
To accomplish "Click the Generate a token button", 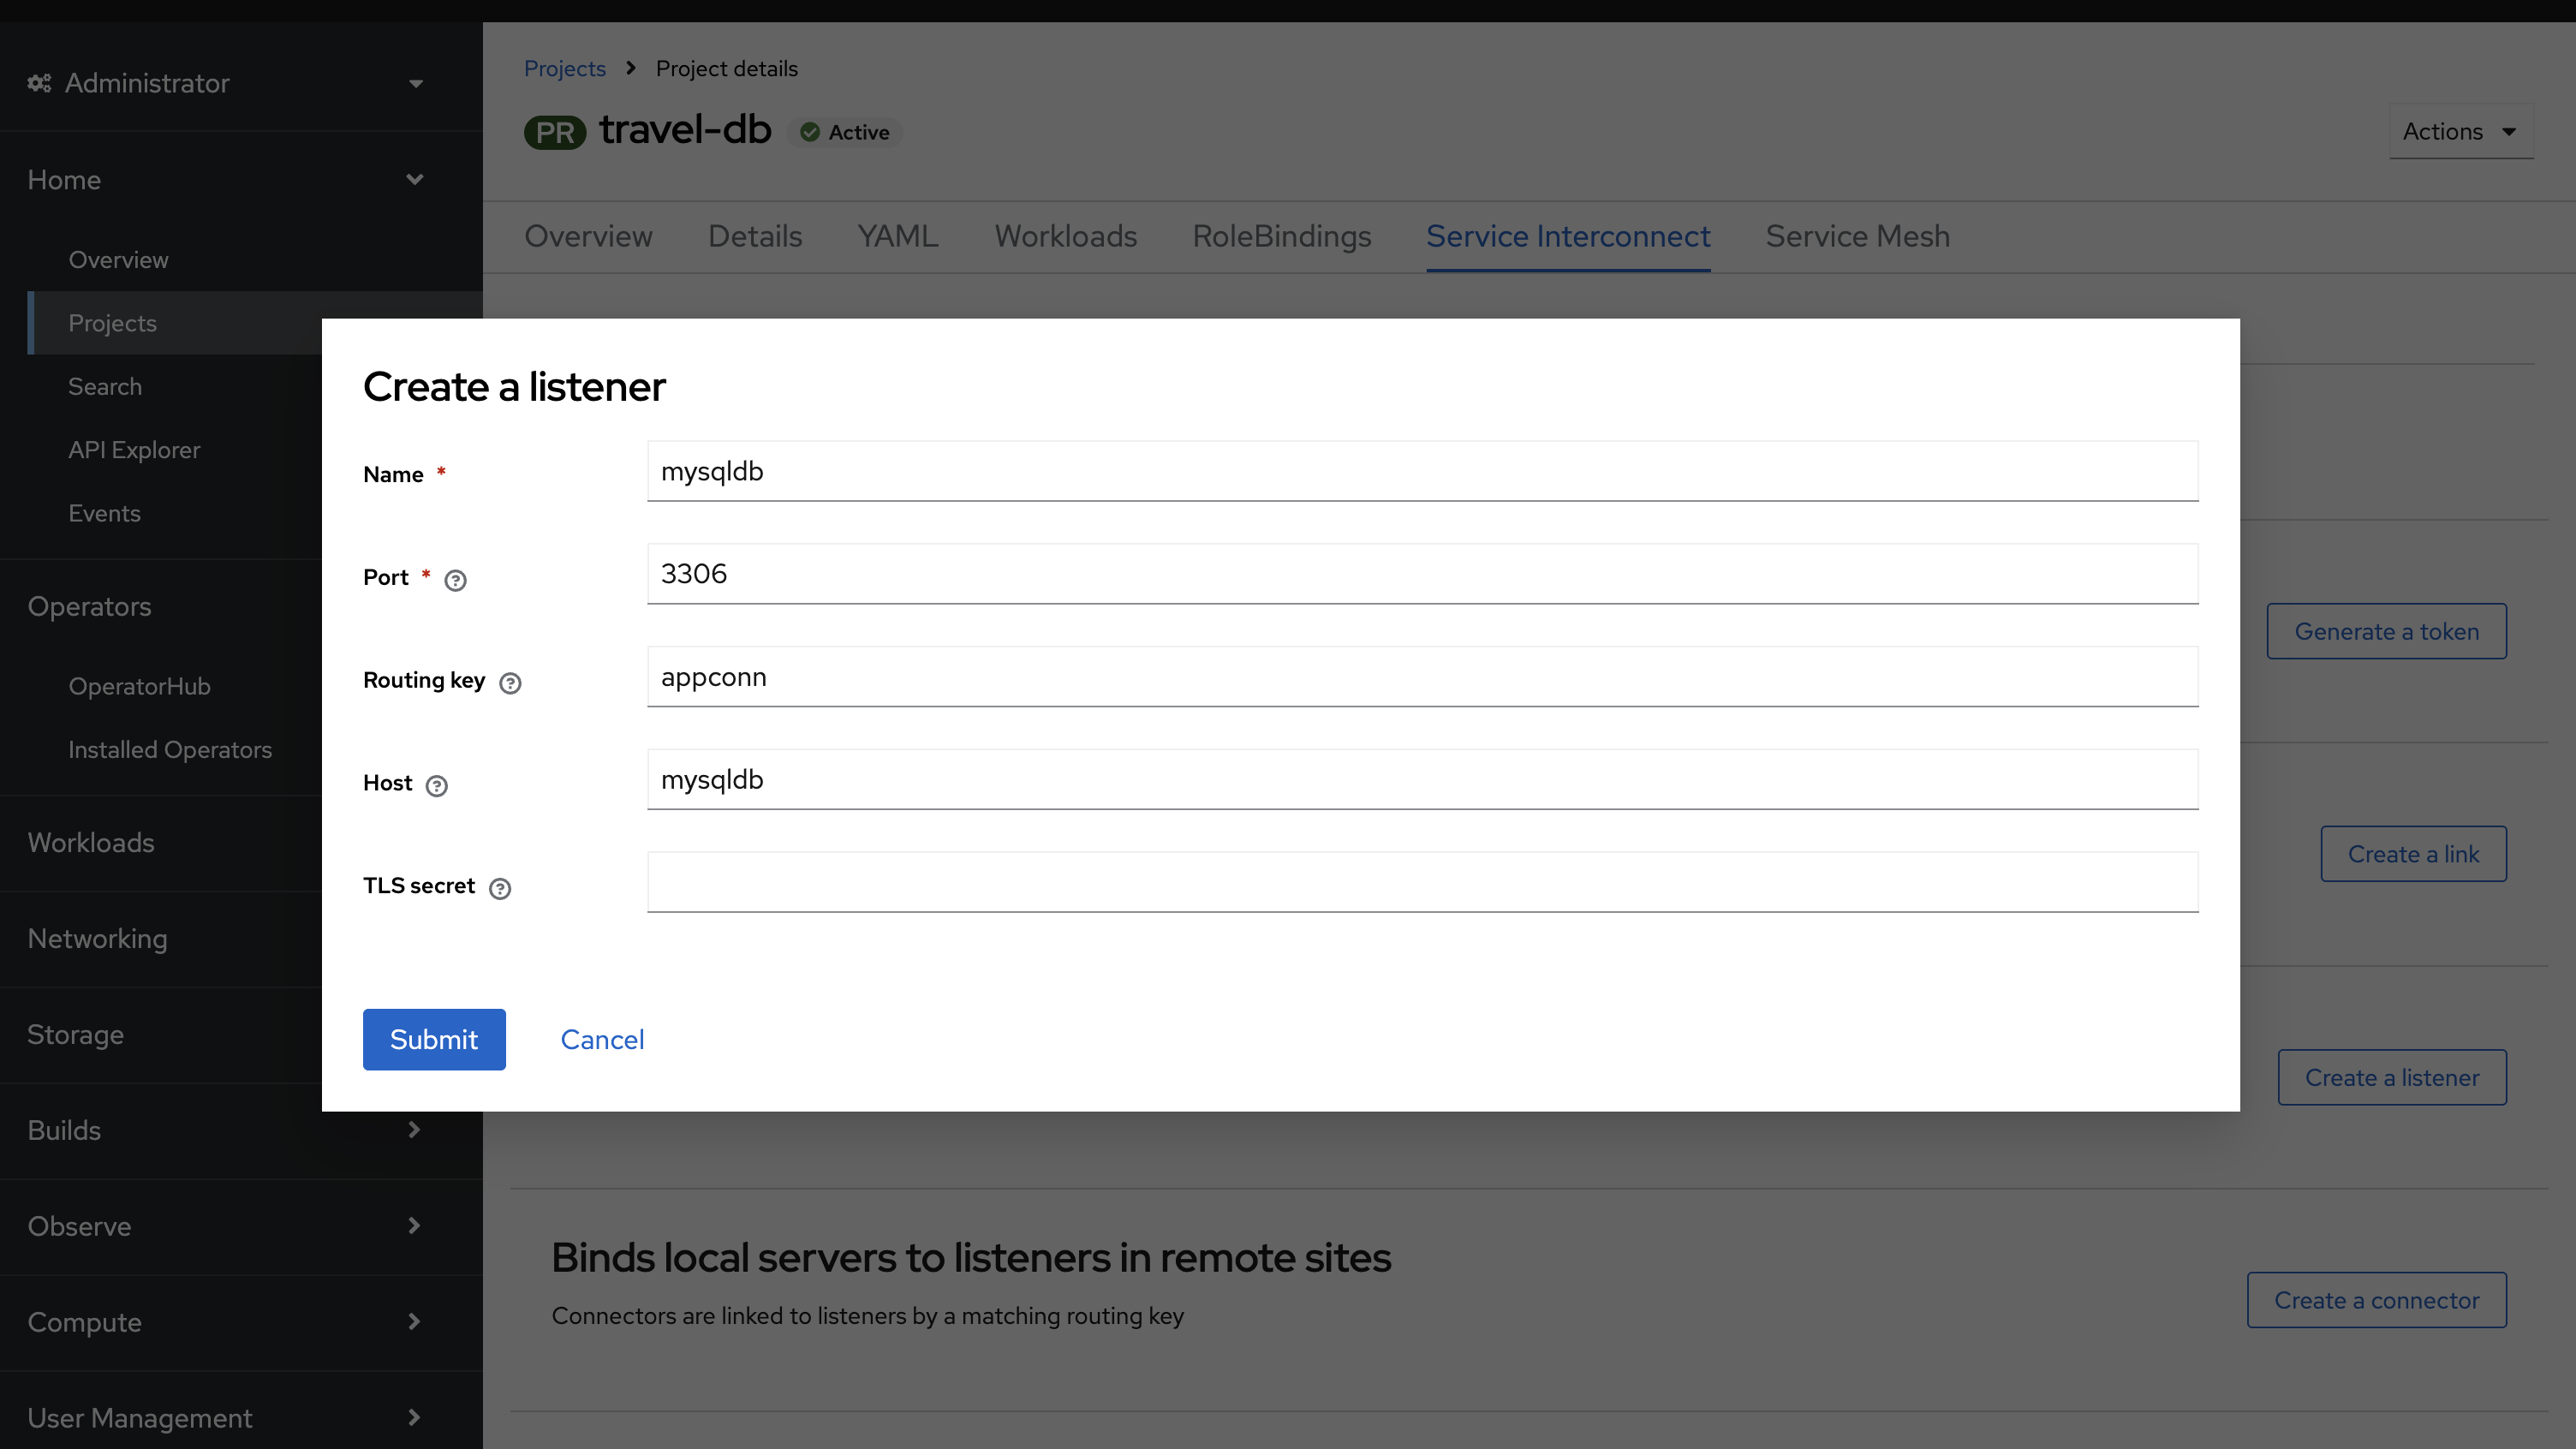I will click(x=2386, y=631).
